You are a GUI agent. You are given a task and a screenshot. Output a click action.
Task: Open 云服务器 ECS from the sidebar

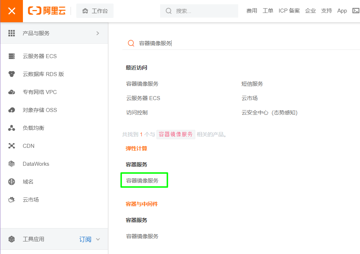tap(39, 56)
